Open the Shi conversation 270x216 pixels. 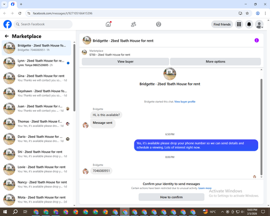tap(36, 154)
